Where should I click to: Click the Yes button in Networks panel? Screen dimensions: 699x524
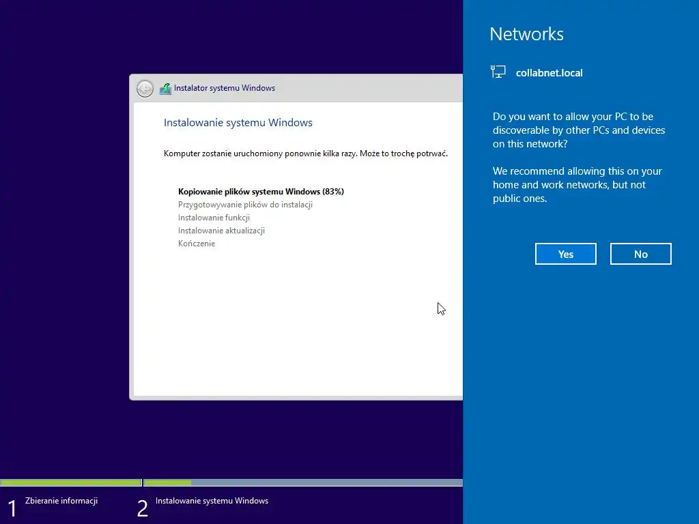tap(565, 254)
